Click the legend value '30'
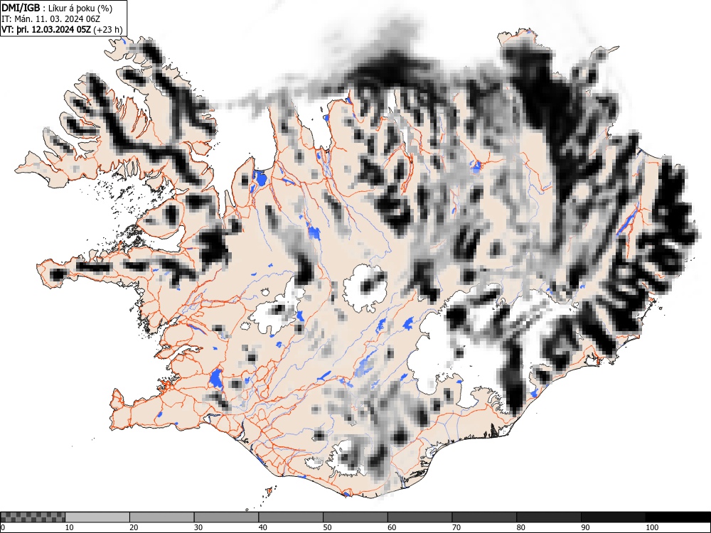This screenshot has height=533, width=711. pyautogui.click(x=198, y=527)
